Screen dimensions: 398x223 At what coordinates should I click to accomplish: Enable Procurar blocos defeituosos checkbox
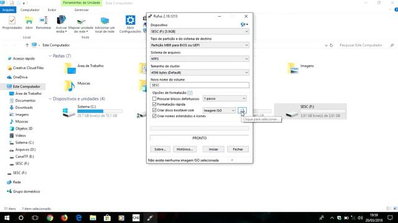pyautogui.click(x=154, y=98)
